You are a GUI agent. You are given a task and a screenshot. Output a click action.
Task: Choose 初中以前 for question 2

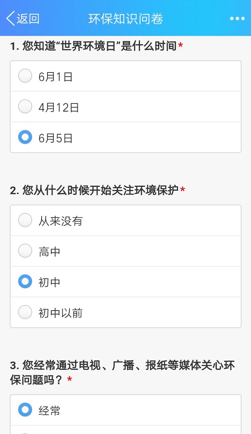[x=25, y=312]
